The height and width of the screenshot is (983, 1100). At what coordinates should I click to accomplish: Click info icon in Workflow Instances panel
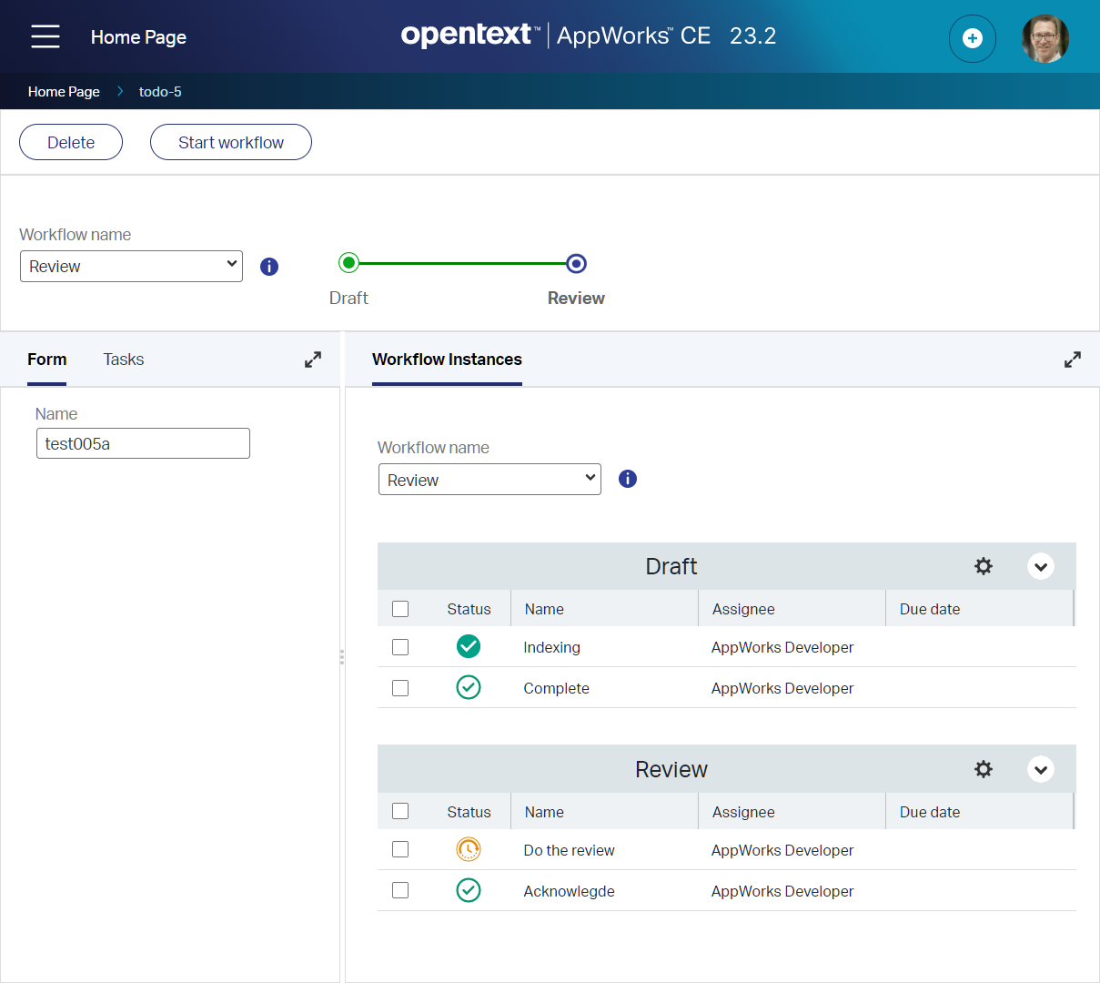click(x=628, y=479)
